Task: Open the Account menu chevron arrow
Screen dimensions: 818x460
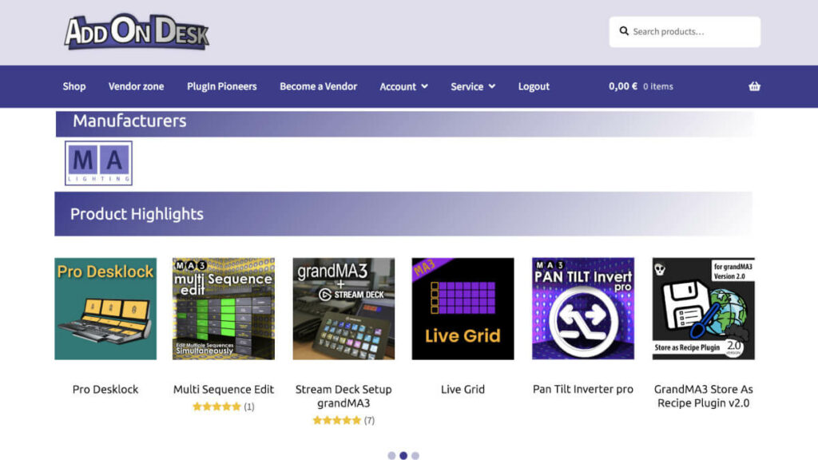Action: (x=423, y=86)
